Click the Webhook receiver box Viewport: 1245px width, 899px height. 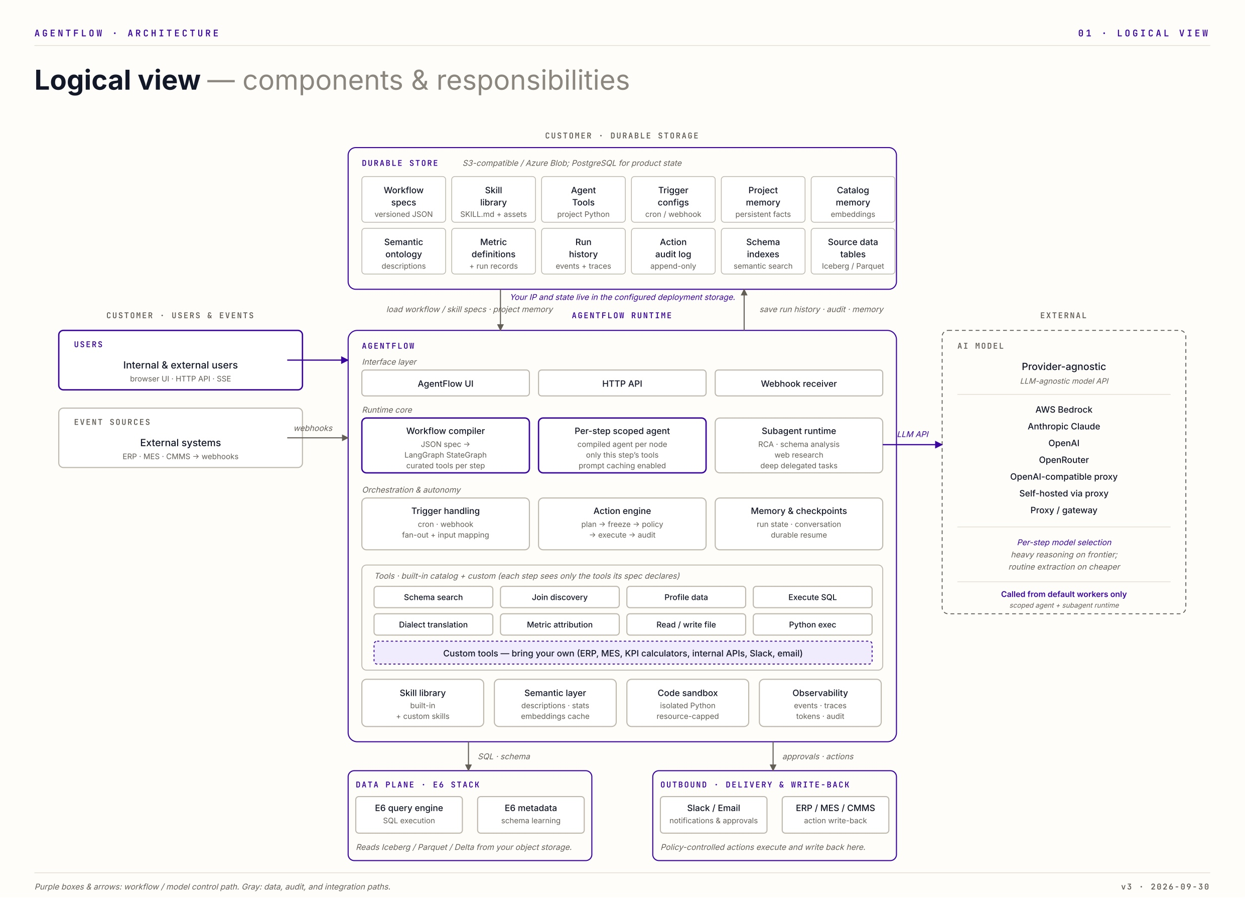click(799, 383)
